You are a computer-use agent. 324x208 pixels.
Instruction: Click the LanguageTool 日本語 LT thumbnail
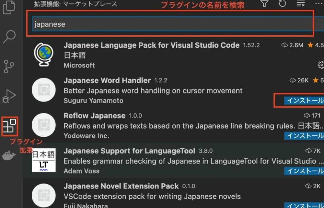pos(44,160)
